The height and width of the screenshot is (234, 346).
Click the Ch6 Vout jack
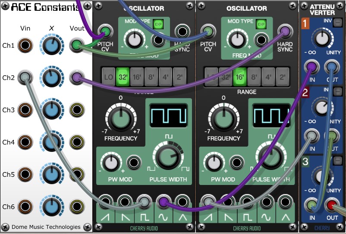(77, 206)
